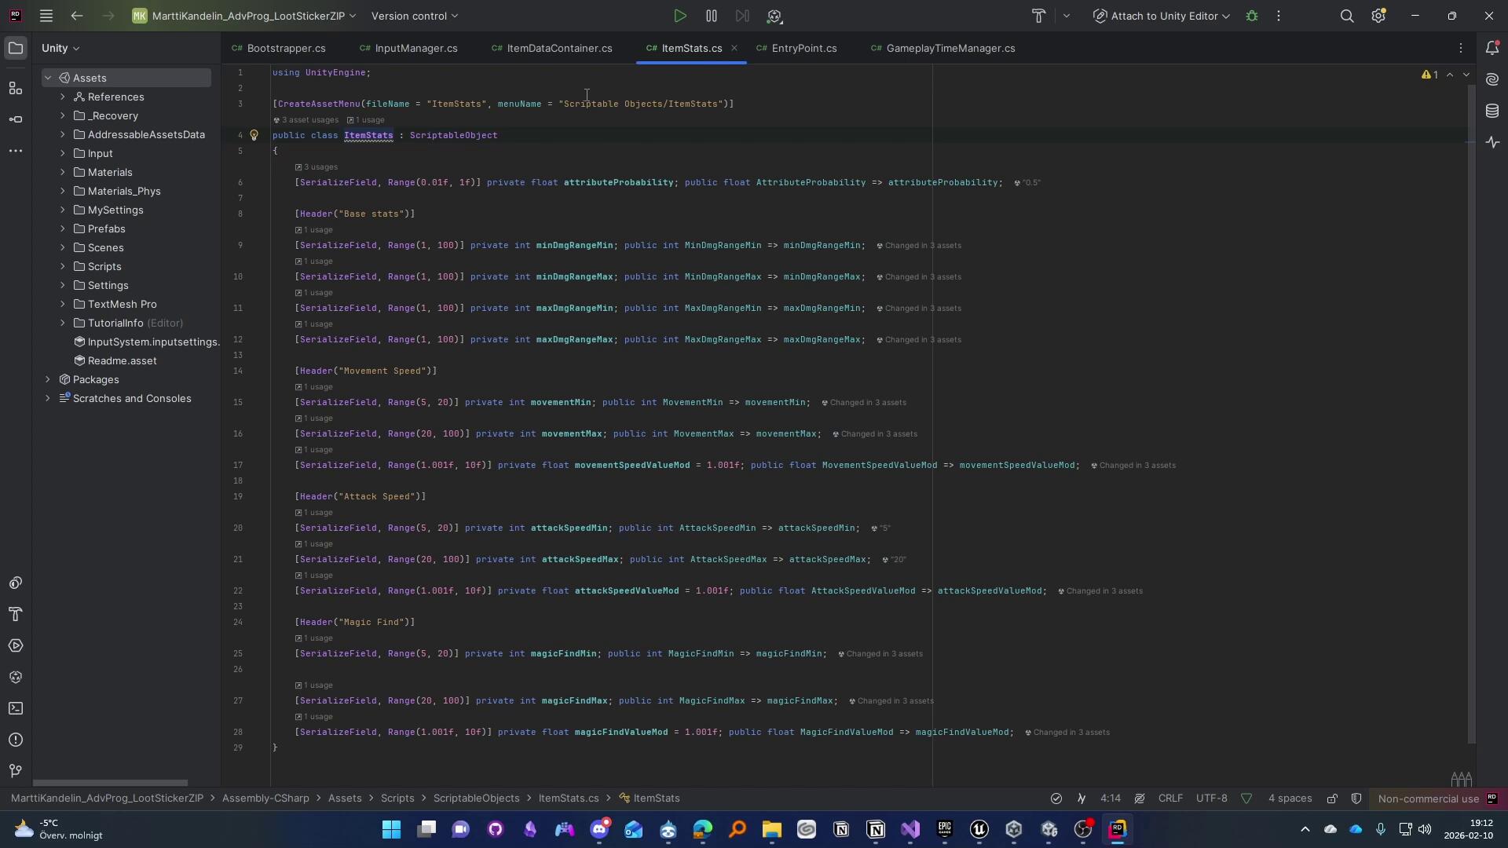Toggle the read-only lock icon in the status bar

click(x=1332, y=799)
